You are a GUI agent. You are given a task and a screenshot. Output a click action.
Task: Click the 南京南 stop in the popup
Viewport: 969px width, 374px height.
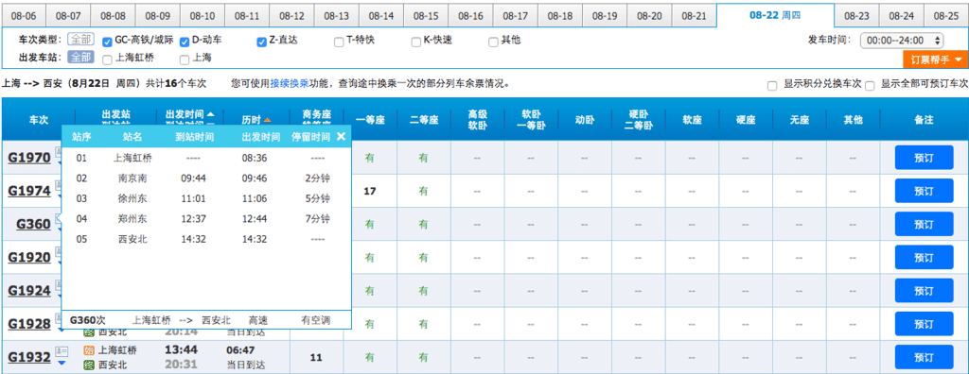coord(132,178)
